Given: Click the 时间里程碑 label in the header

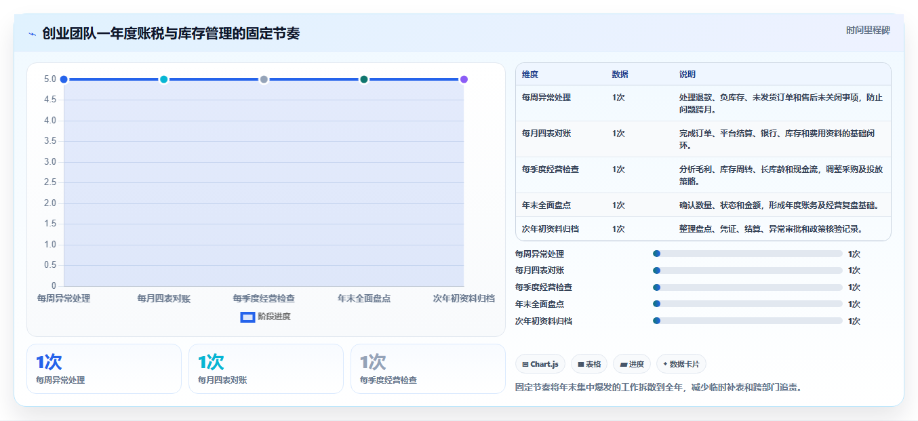Looking at the screenshot, I should [x=868, y=31].
